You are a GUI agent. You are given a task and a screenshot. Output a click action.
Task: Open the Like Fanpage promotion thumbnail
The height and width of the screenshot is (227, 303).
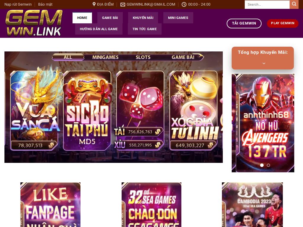point(50,205)
